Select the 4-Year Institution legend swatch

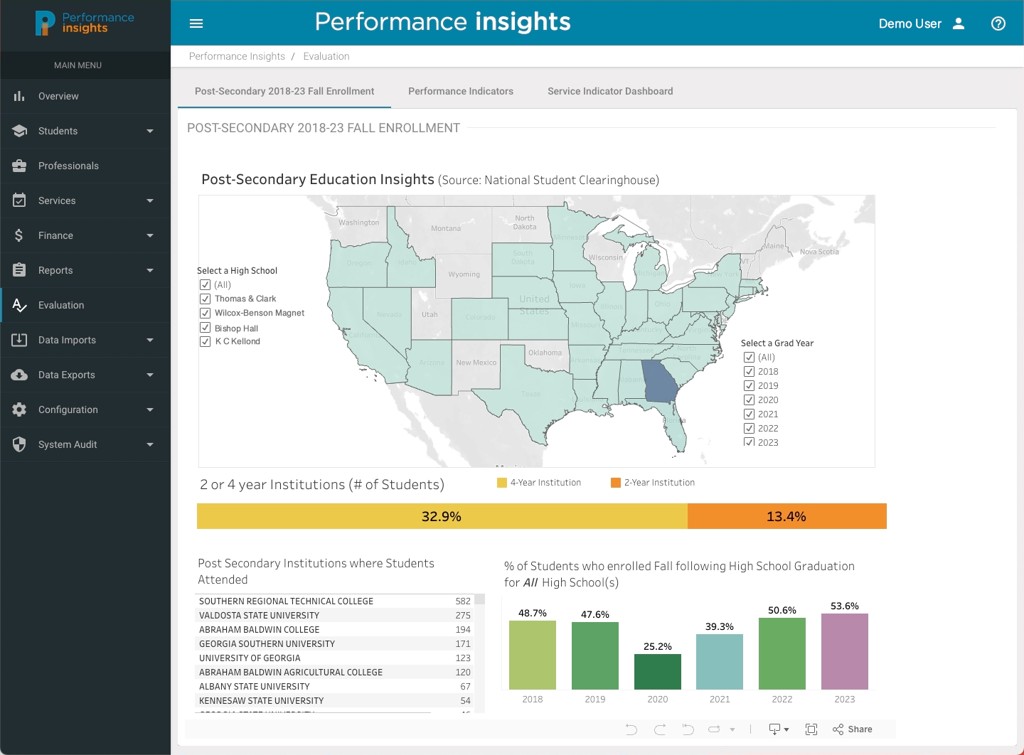502,483
